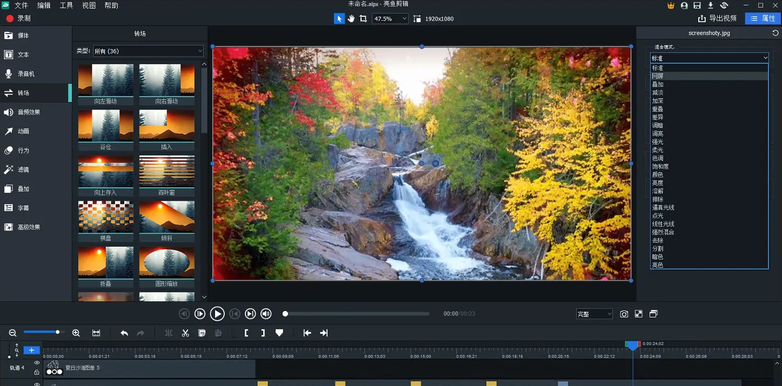Image resolution: width=782 pixels, height=386 pixels.
Task: Click the Undo arrow icon
Action: point(124,333)
